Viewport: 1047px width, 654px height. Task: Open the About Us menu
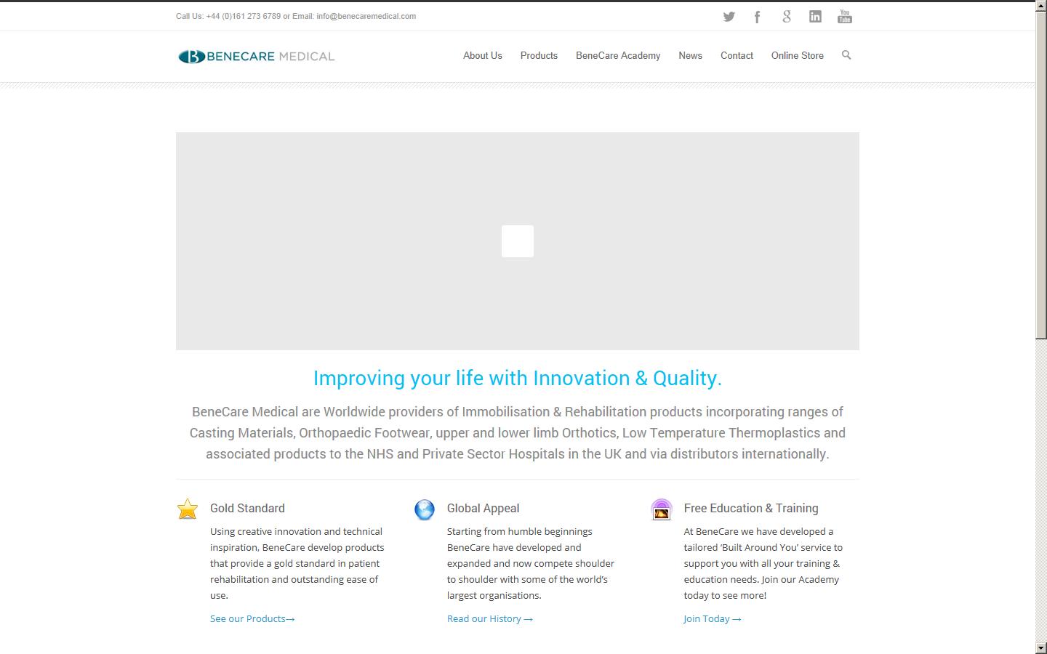pyautogui.click(x=482, y=55)
